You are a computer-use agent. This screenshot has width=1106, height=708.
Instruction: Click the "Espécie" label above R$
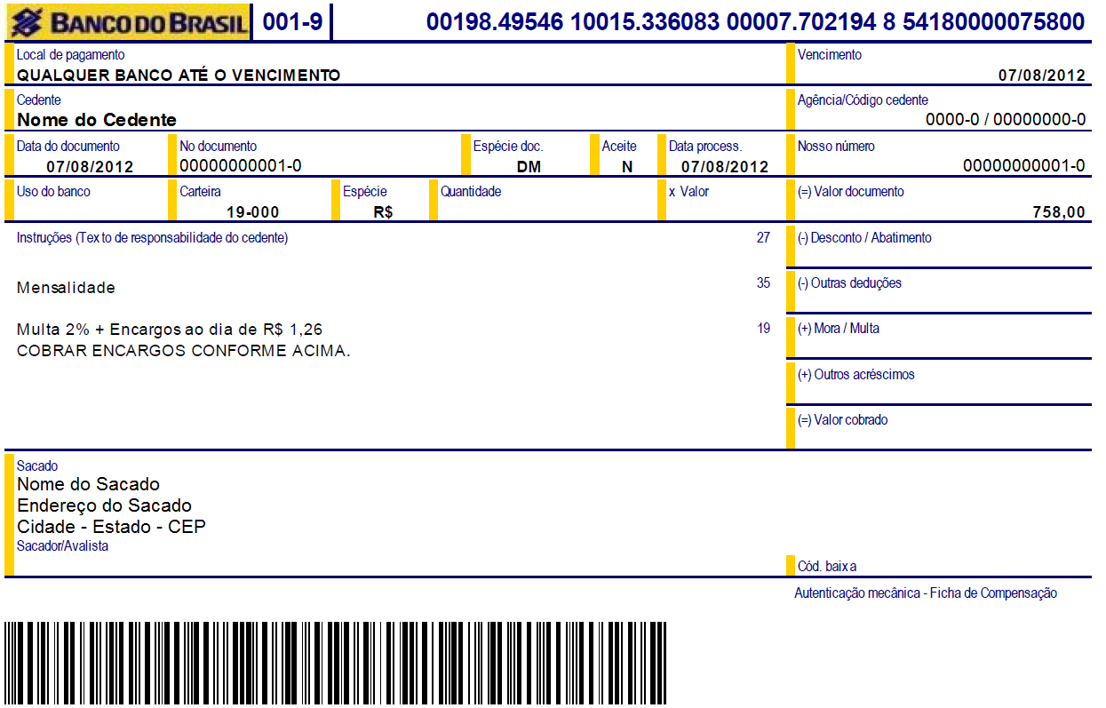365,191
